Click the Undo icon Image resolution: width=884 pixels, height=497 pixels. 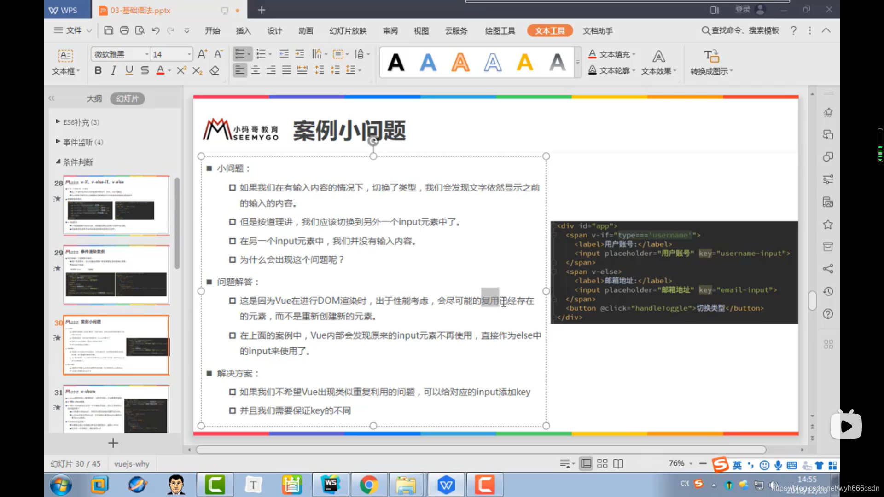tap(156, 30)
